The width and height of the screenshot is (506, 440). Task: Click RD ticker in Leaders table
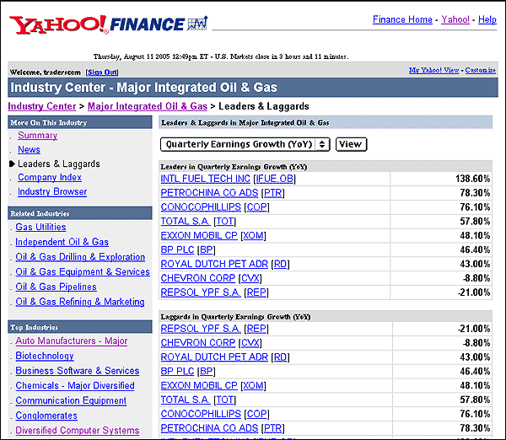(x=281, y=264)
